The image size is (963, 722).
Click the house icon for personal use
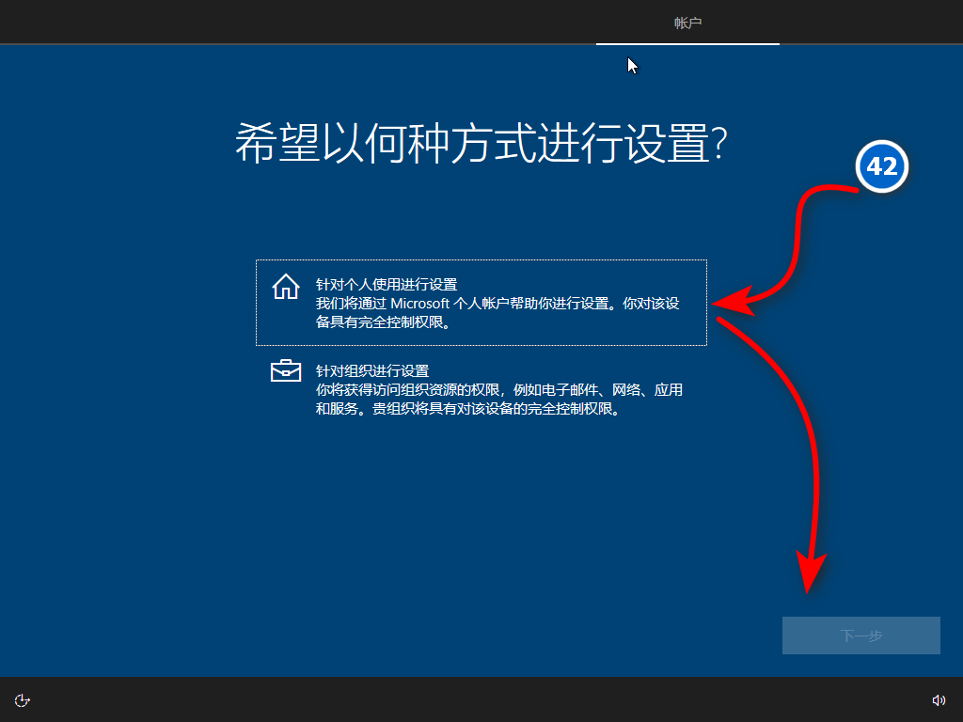286,287
